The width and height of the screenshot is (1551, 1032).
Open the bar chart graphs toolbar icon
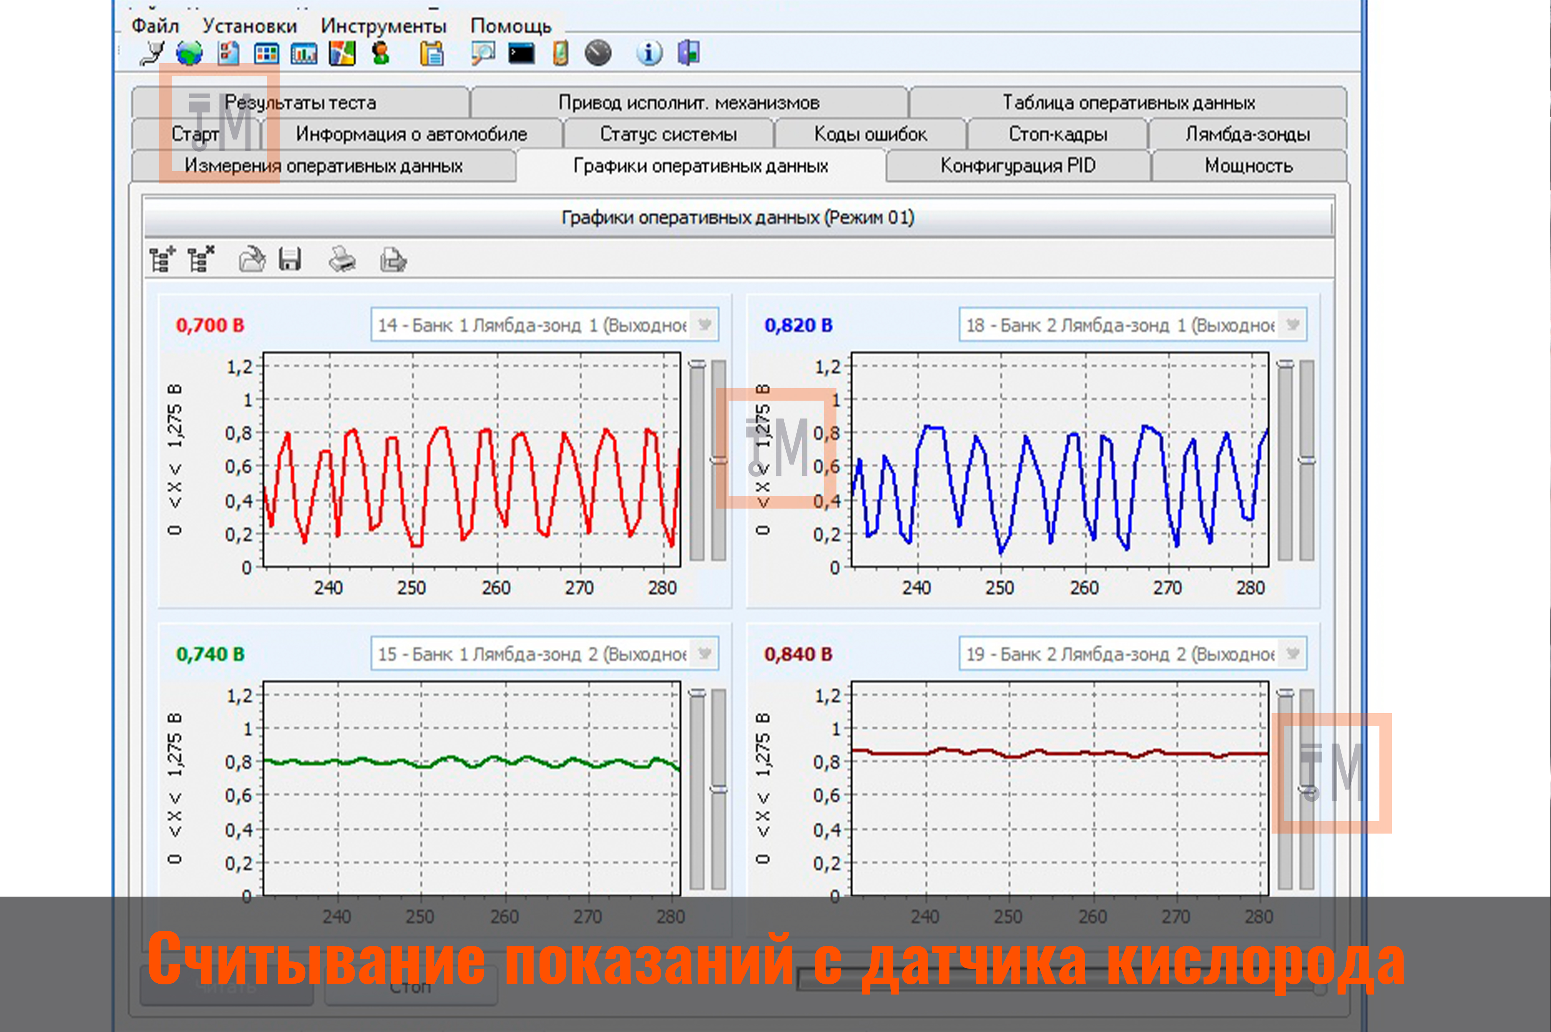pyautogui.click(x=304, y=54)
